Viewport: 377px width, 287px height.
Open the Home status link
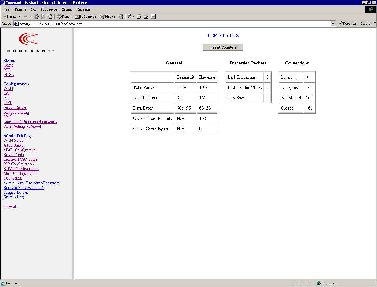point(8,65)
